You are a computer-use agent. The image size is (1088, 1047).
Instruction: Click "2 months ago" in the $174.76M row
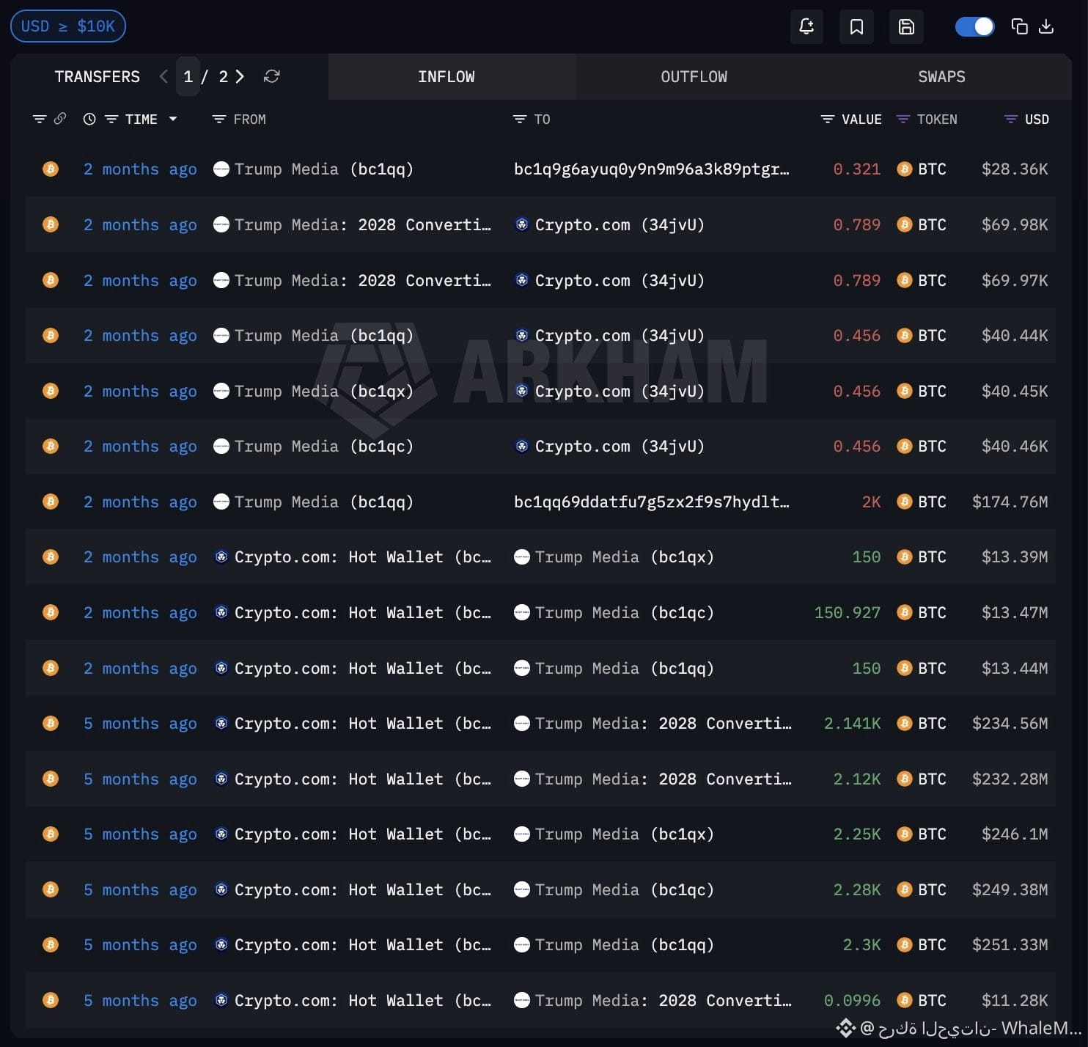140,502
